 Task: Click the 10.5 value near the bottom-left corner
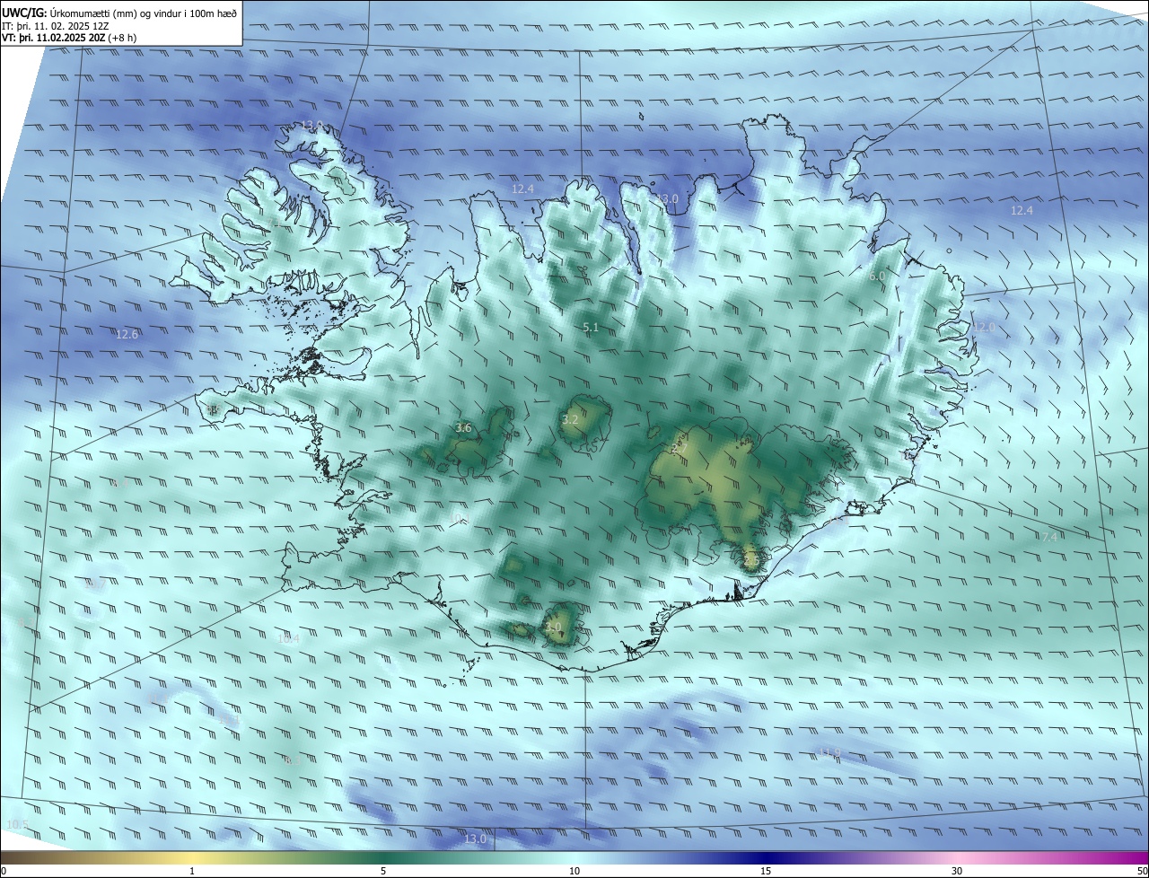click(18, 824)
